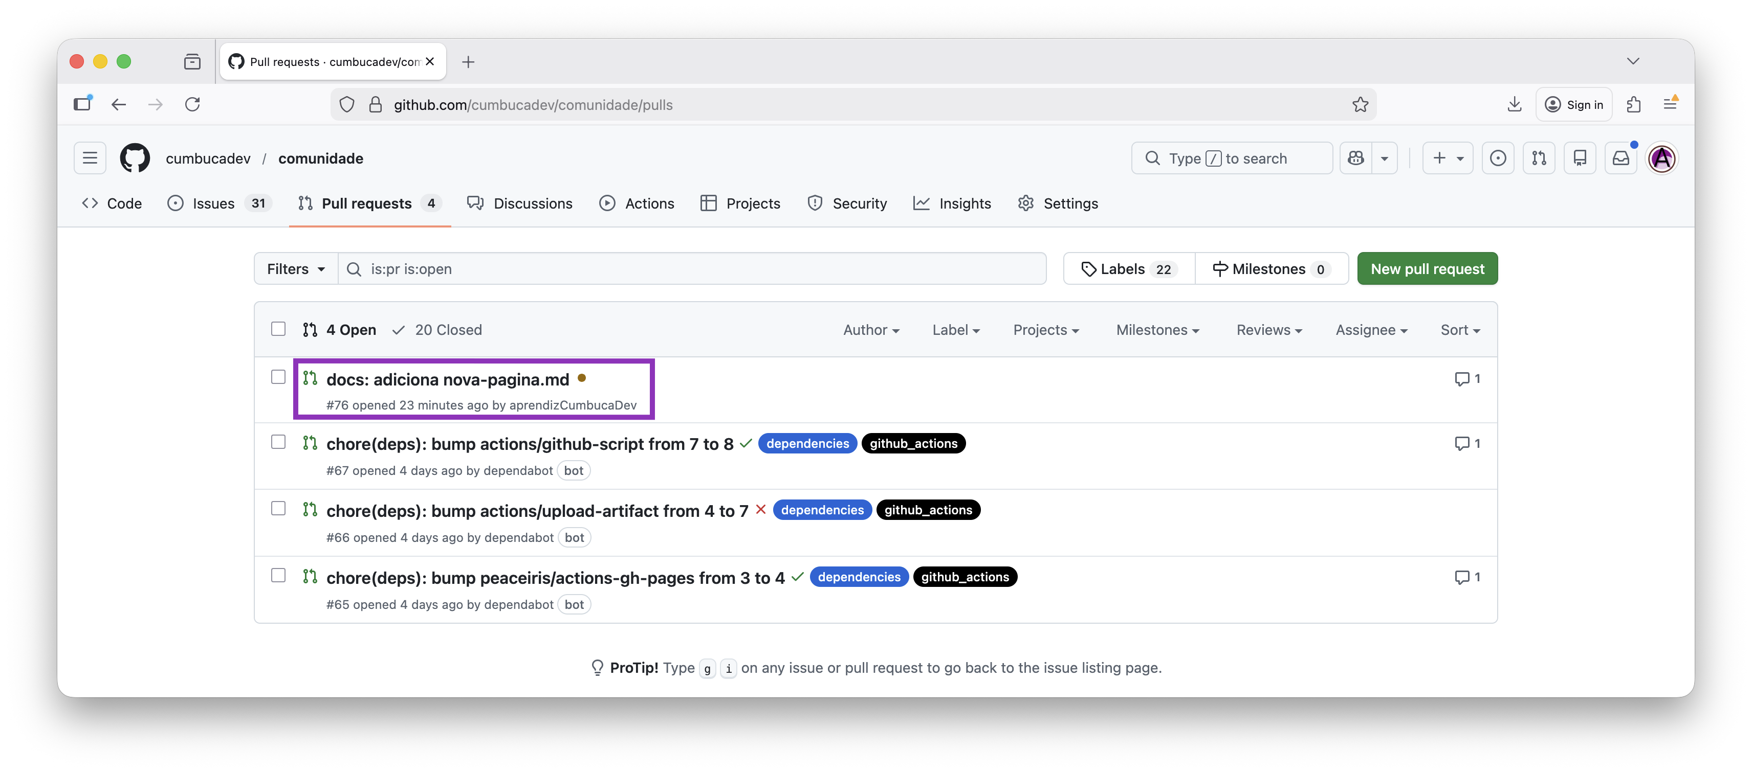This screenshot has width=1752, height=773.
Task: Select the upload-artifact bump PR checkbox
Action: (x=278, y=509)
